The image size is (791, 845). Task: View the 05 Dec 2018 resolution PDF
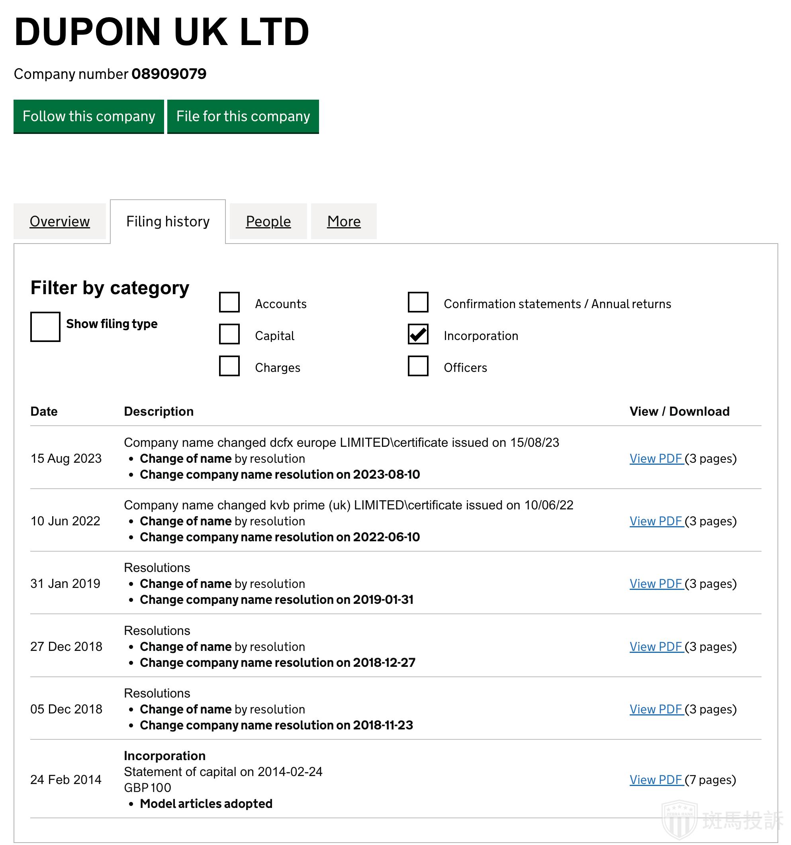pyautogui.click(x=656, y=709)
